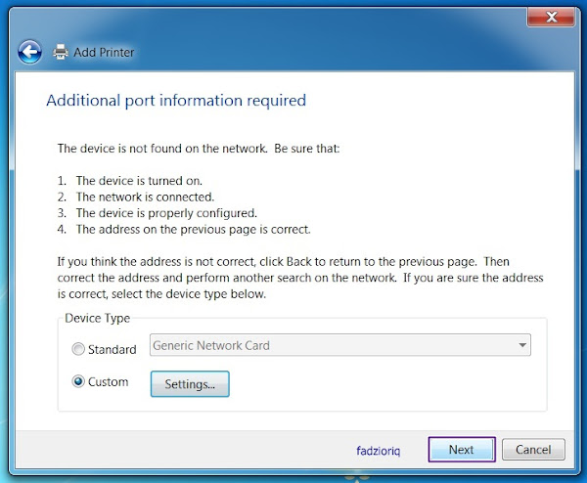Open the Generic Network Card dropdown
Viewport: 587px width, 483px height.
[339, 345]
